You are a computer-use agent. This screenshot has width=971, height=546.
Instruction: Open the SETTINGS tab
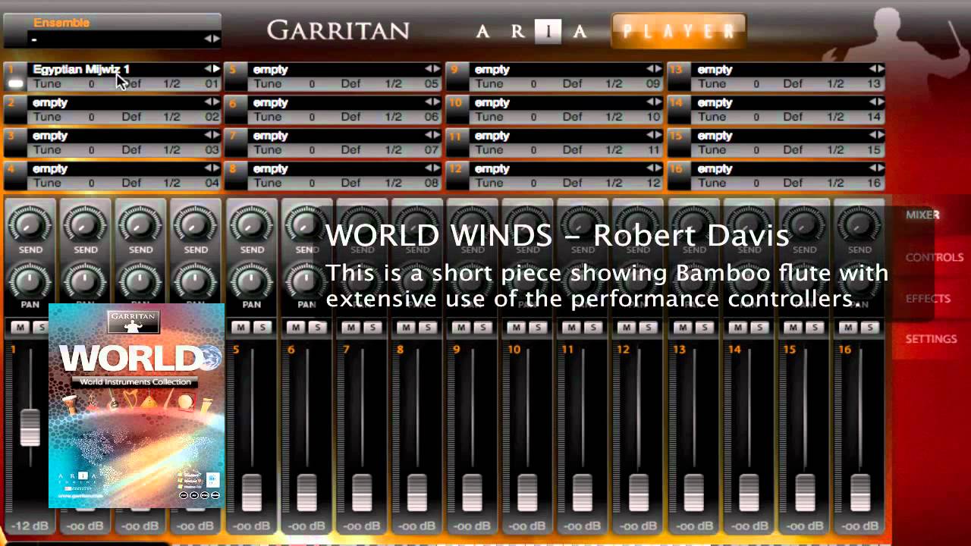click(x=931, y=339)
